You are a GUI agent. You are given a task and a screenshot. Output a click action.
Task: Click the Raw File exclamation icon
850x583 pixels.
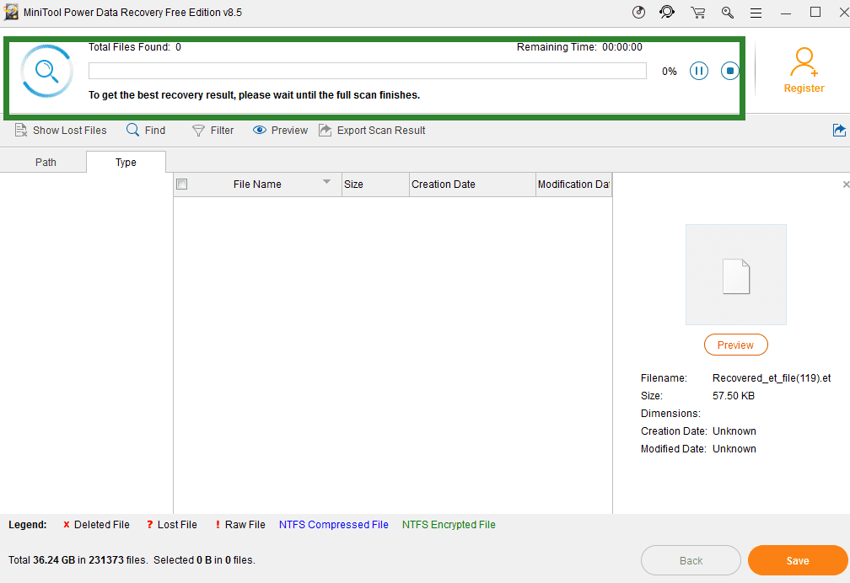point(218,525)
